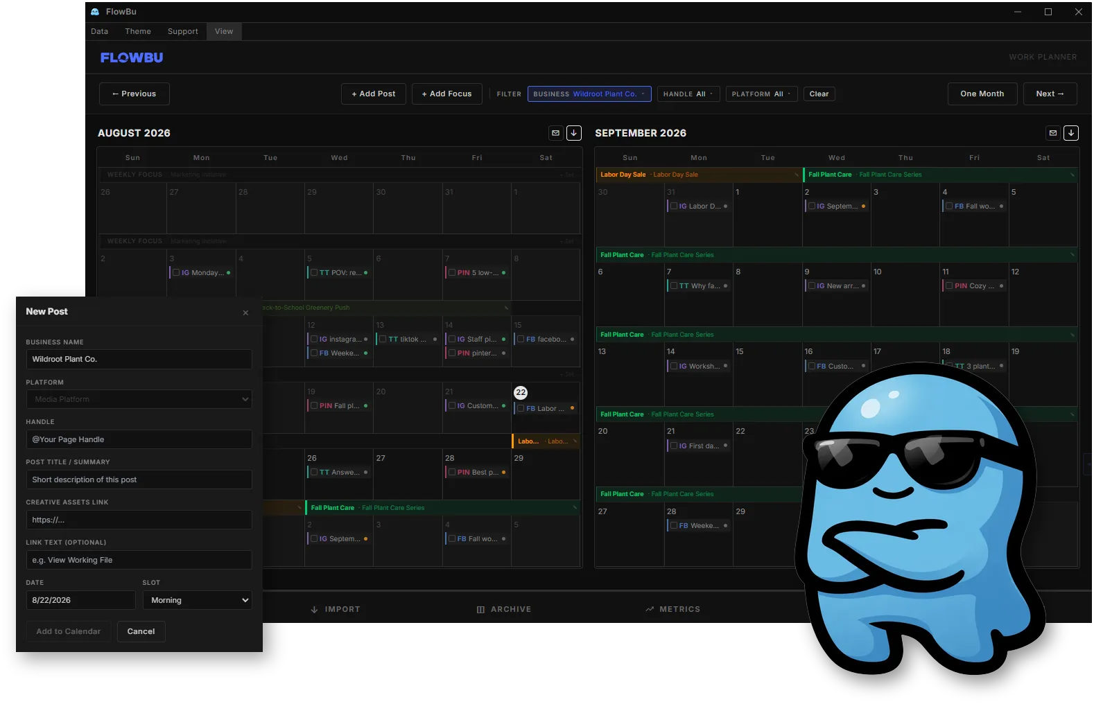Image resolution: width=1094 pixels, height=704 pixels.
Task: Open the Business filter dropdown Wildroot Plant Co.
Action: 589,94
